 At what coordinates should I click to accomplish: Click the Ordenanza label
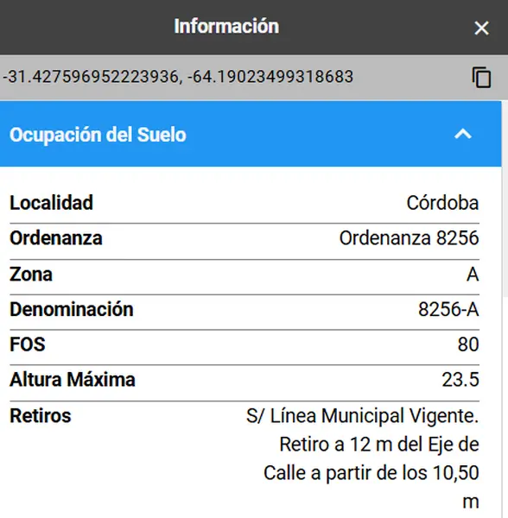click(56, 238)
